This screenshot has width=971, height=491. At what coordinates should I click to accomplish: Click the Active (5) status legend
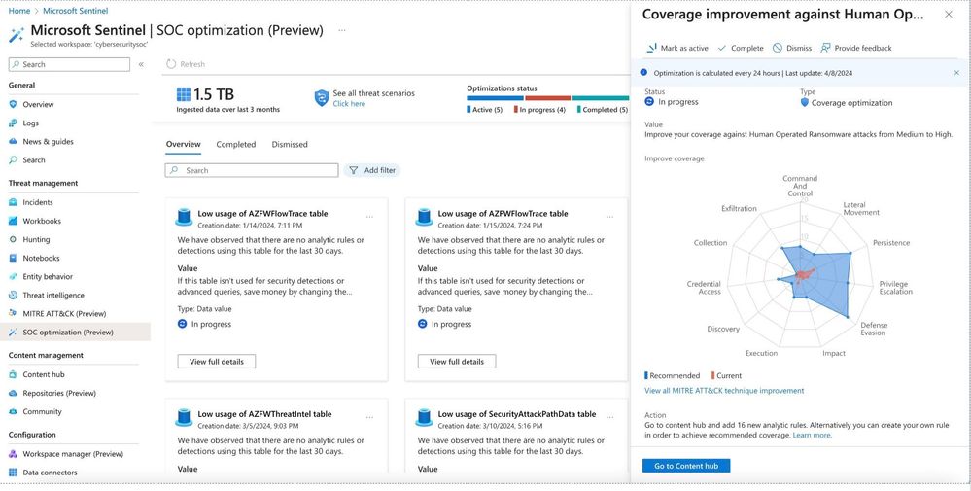(x=484, y=110)
